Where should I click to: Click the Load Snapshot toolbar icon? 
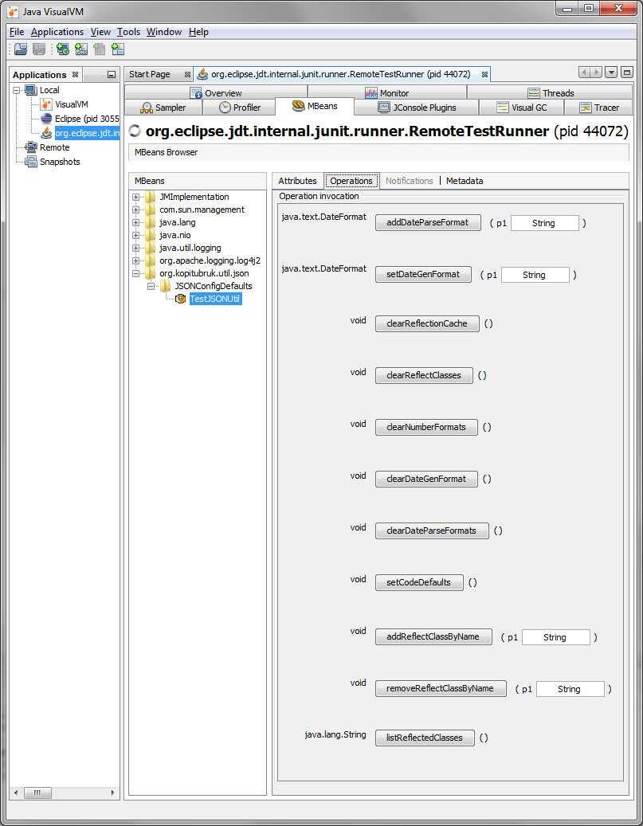(21, 49)
